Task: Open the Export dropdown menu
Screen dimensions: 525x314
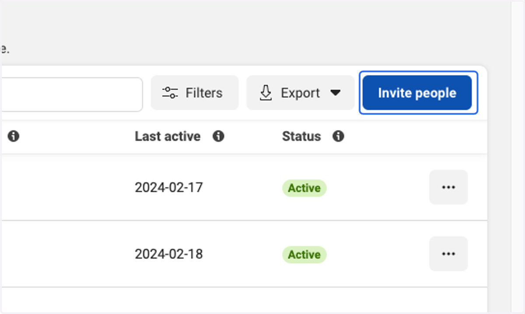Action: tap(301, 93)
